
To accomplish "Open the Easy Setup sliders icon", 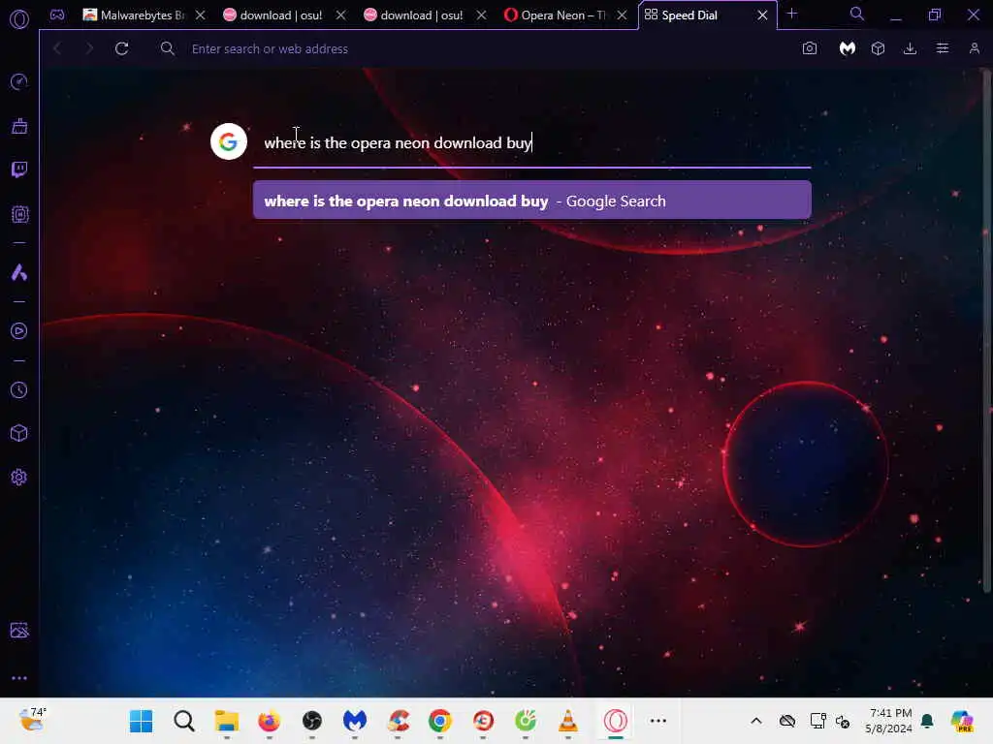I will point(943,48).
